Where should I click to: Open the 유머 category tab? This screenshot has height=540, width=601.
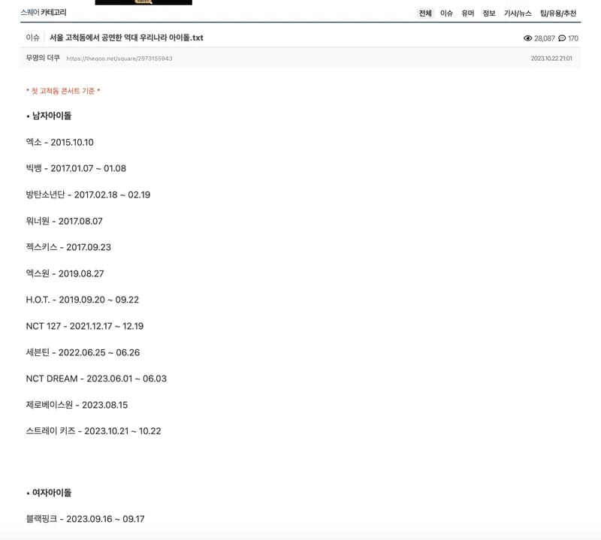coord(467,14)
